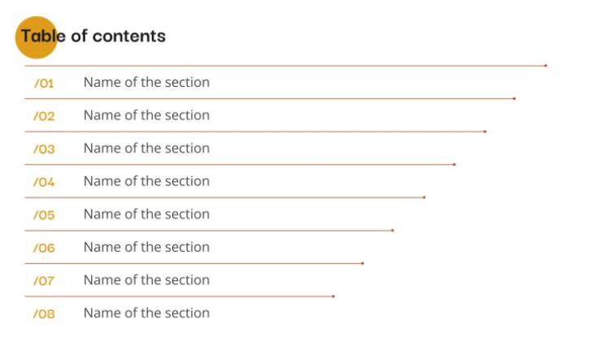The height and width of the screenshot is (341, 607).
Task: Click the end dot of the line above /08
Action: click(334, 296)
